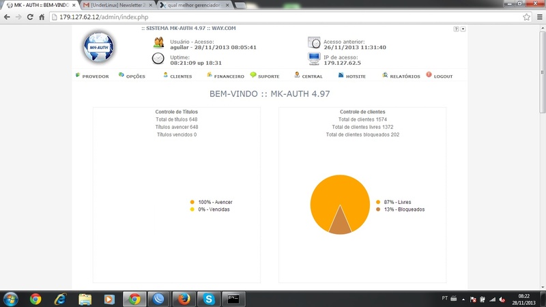Open the CLIENTES menu
Image resolution: width=546 pixels, height=307 pixels.
pos(177,76)
